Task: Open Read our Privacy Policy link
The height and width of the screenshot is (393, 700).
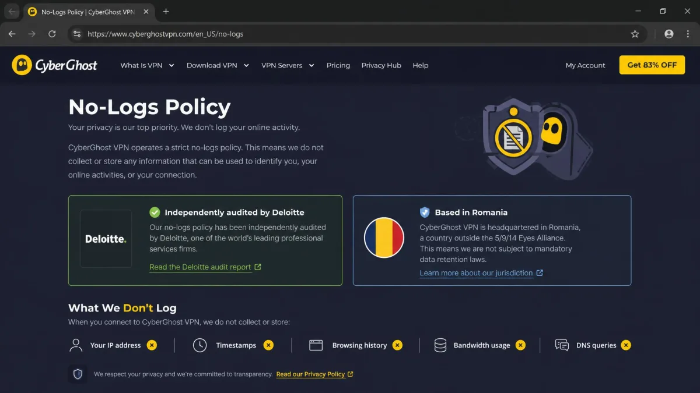Action: pyautogui.click(x=311, y=374)
